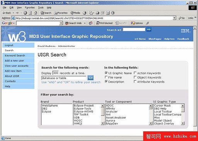Click the search words text field
Image resolution: width=198 pixels, height=141 pixels.
(x=64, y=78)
